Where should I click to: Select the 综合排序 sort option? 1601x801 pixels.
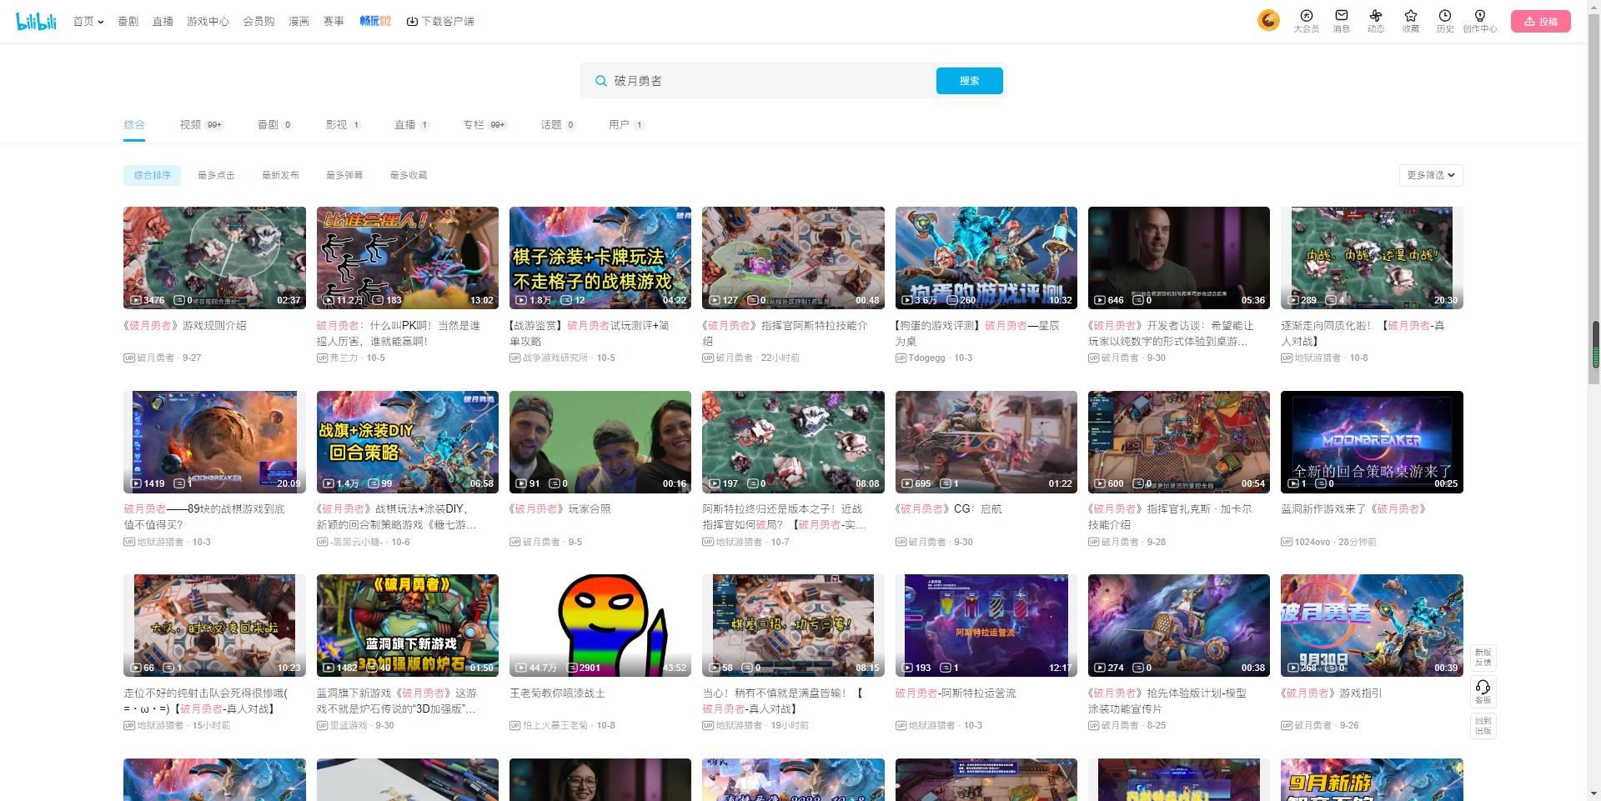[152, 175]
